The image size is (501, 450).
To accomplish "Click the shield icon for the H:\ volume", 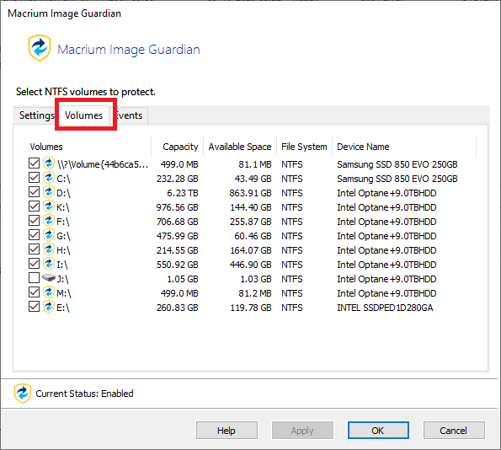I will 49,249.
